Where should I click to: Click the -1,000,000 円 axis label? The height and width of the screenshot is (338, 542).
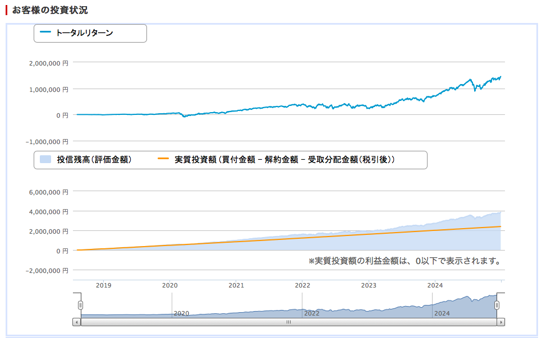click(x=47, y=142)
